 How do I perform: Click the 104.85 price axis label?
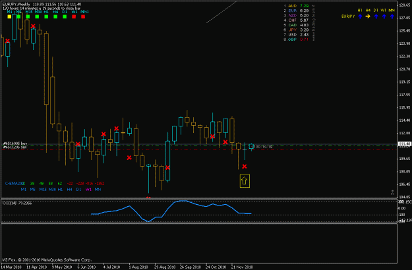click(405, 197)
